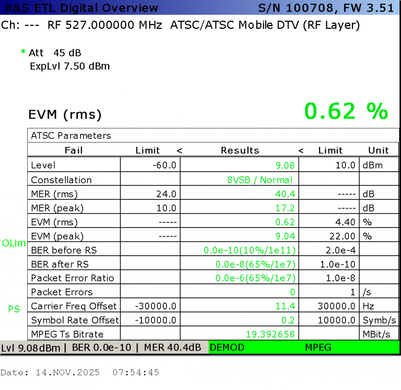Click the green asterisk beside Att

pyautogui.click(x=23, y=52)
